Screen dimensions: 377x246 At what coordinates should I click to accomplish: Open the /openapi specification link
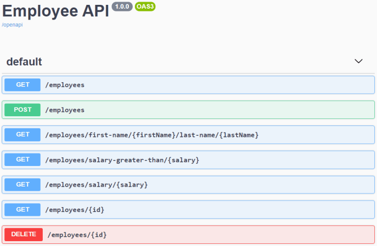click(12, 25)
